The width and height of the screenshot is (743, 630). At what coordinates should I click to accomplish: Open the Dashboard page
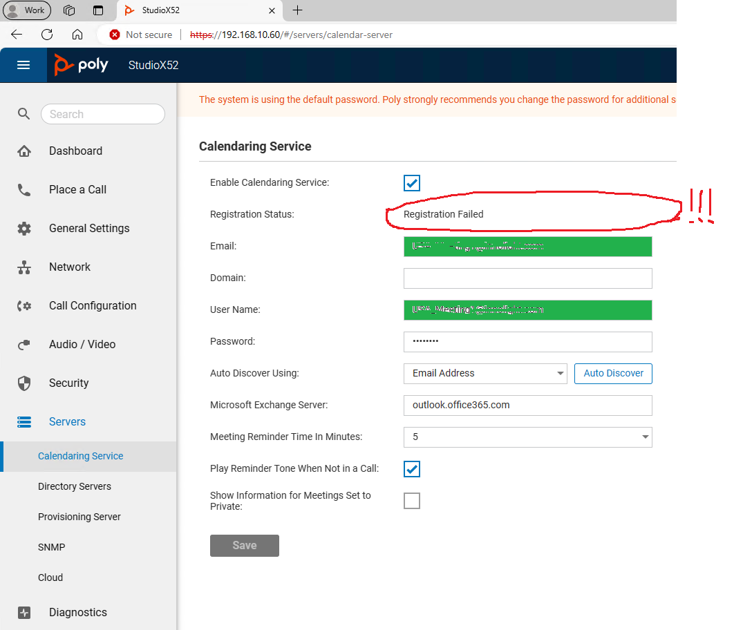pyautogui.click(x=76, y=151)
